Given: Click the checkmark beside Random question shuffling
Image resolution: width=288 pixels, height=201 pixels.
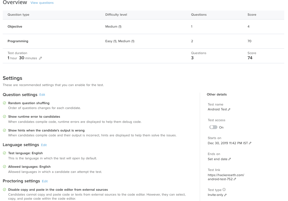Looking at the screenshot, I should pyautogui.click(x=4, y=103).
